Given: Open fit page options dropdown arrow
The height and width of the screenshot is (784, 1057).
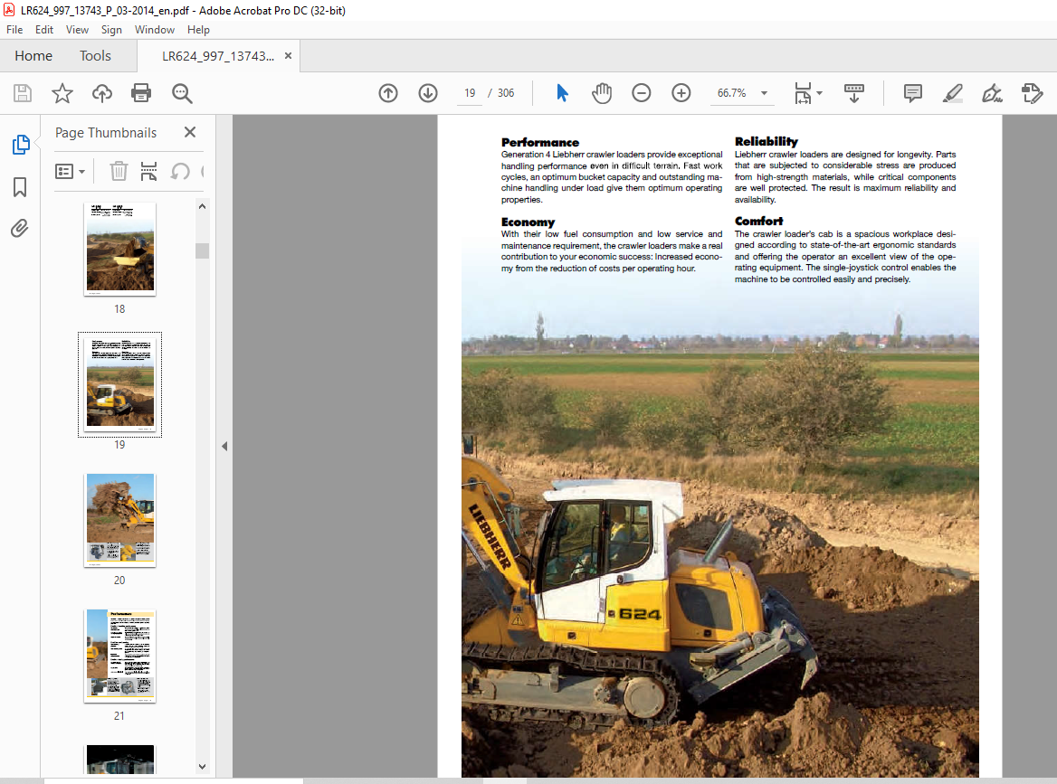Looking at the screenshot, I should [820, 93].
